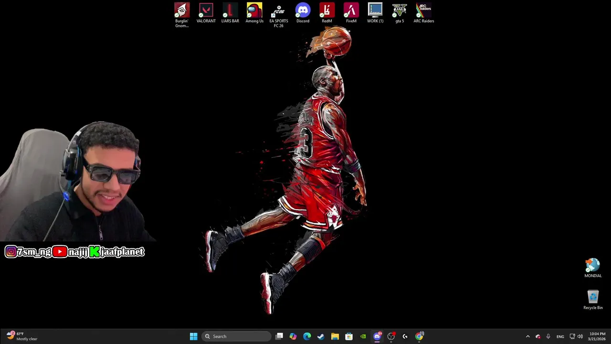
Task: Select the Among Us desktop shortcut
Action: (x=254, y=13)
